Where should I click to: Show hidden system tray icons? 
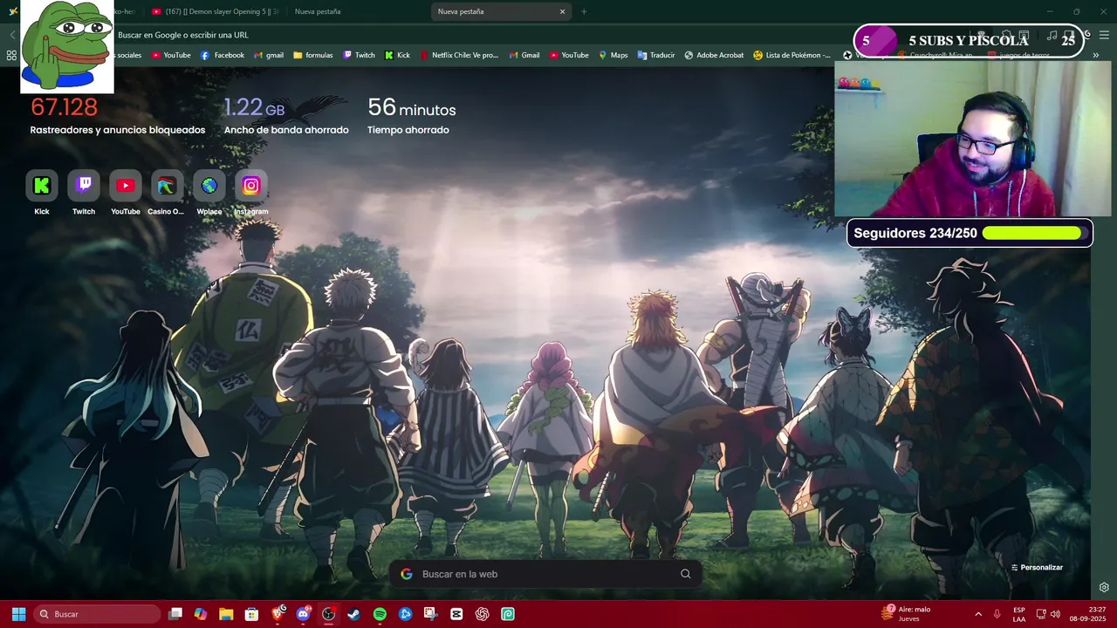(978, 614)
